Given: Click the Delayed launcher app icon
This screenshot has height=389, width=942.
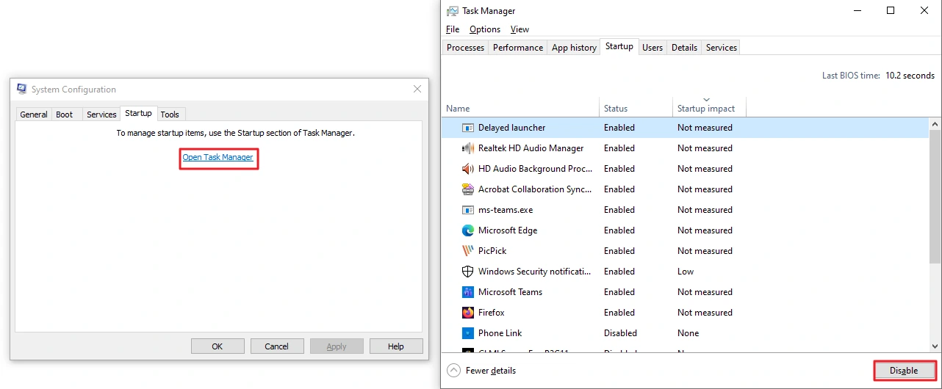Looking at the screenshot, I should tap(467, 128).
